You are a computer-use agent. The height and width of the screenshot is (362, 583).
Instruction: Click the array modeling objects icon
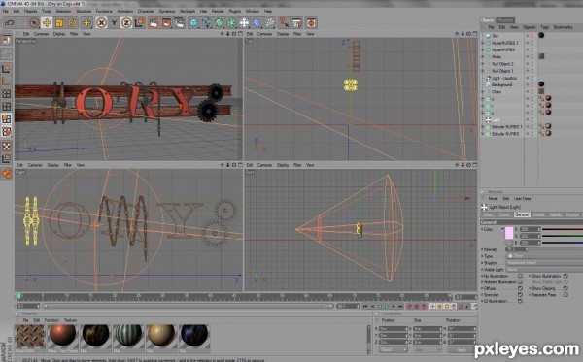pyautogui.click(x=231, y=23)
